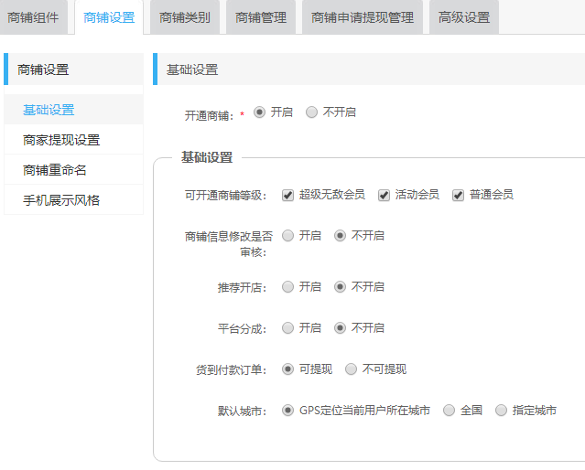Uncheck 活动会员 checkbox
This screenshot has height=470, width=585.
[384, 195]
